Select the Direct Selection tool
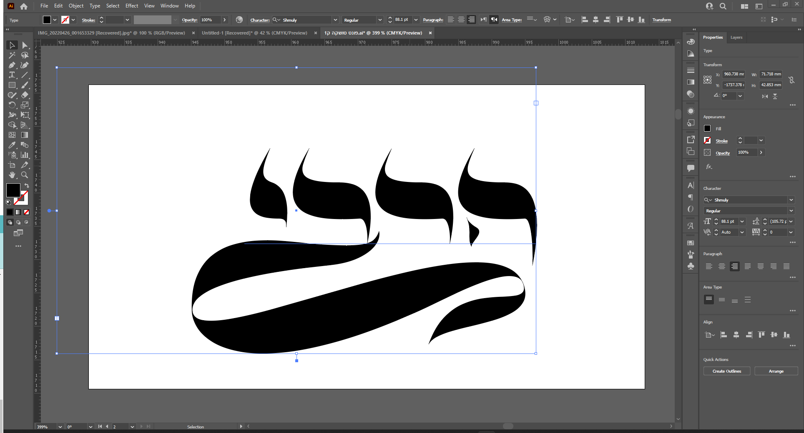The image size is (804, 433). [25, 45]
